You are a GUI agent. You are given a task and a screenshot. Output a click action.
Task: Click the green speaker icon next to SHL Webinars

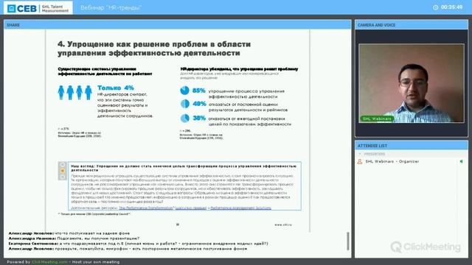(x=461, y=162)
